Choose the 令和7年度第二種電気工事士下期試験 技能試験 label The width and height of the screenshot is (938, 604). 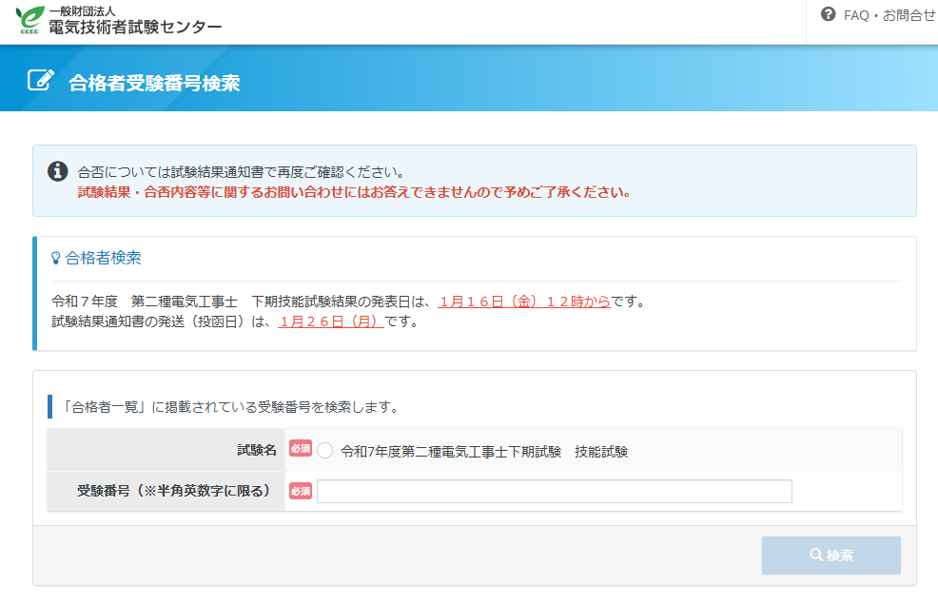point(484,452)
